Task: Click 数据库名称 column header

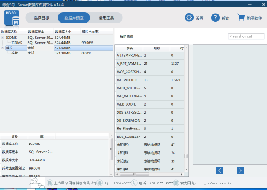Action: [13, 32]
